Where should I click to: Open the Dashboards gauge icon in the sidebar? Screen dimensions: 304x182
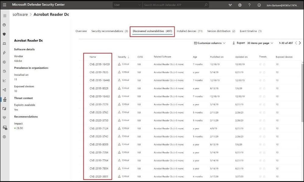[4, 25]
